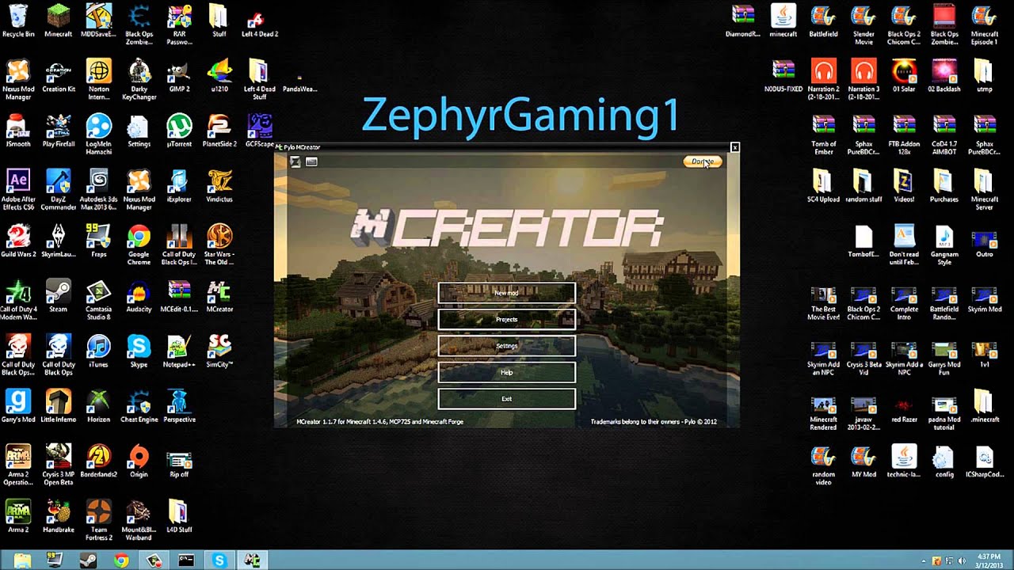Select the Borderlands2 desktop icon

pos(98,461)
